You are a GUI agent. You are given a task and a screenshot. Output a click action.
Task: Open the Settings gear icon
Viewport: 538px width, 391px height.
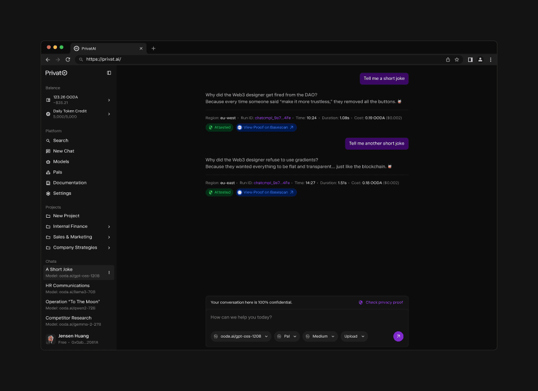pos(48,193)
